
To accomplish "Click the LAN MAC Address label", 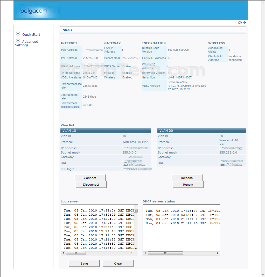I will click(x=154, y=58).
